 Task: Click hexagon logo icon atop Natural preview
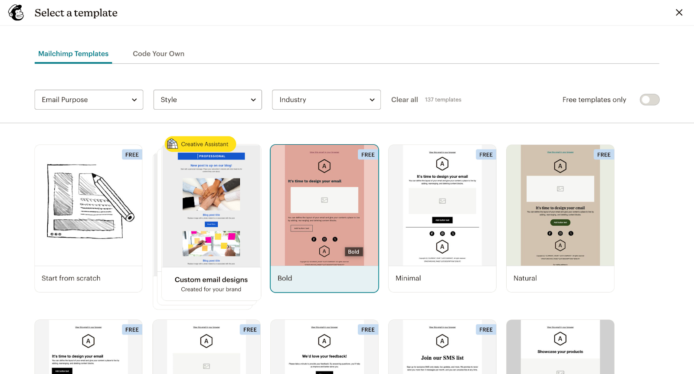pos(560,166)
